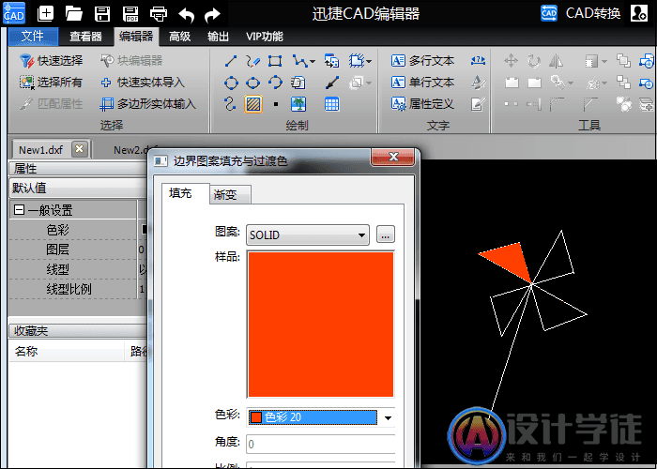Viewport: 657px width, 469px height.
Task: Select the Arc drawing tool
Action: tap(275, 83)
